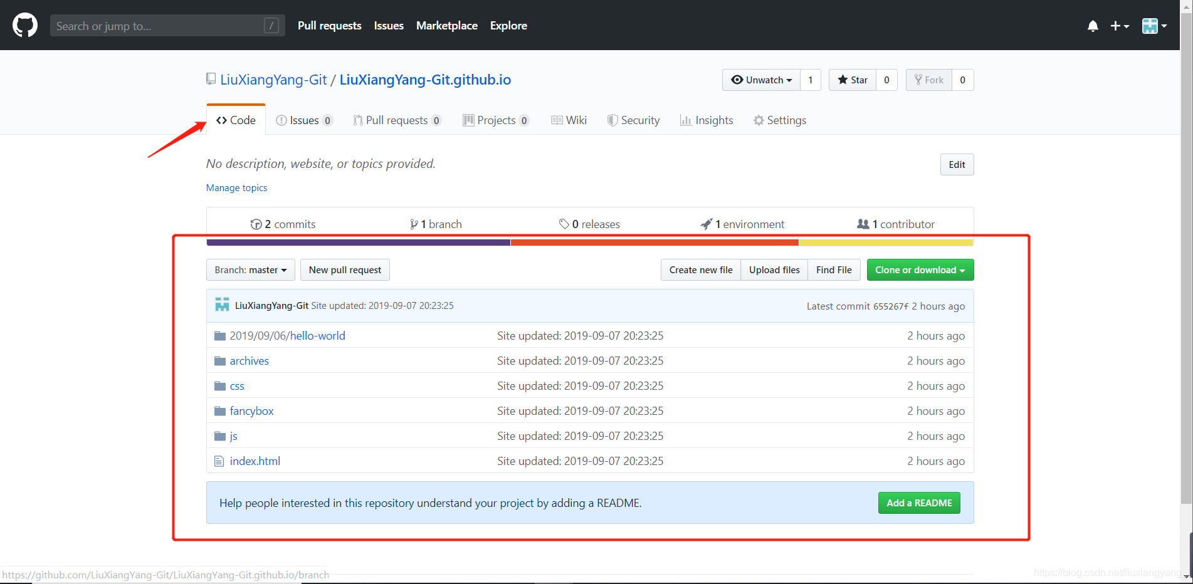Open Issues in the top navigation
The width and height of the screenshot is (1193, 584).
tap(389, 26)
